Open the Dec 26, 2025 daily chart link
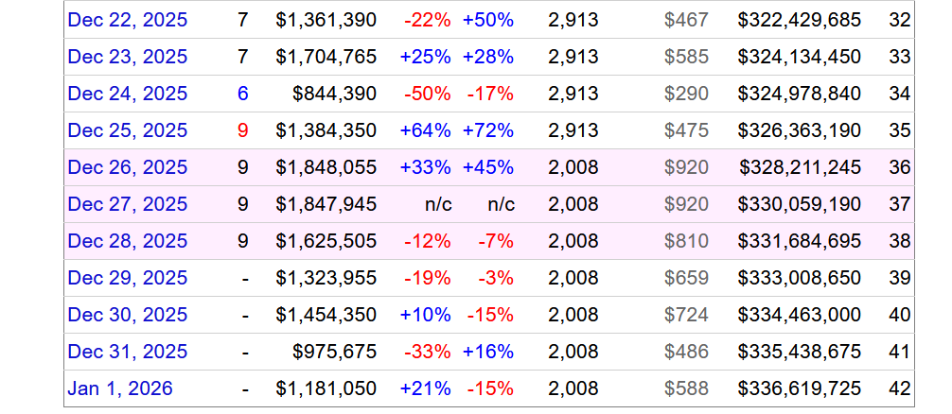 [127, 167]
